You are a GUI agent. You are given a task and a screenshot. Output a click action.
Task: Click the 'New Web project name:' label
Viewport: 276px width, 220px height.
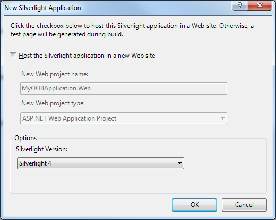click(x=55, y=74)
